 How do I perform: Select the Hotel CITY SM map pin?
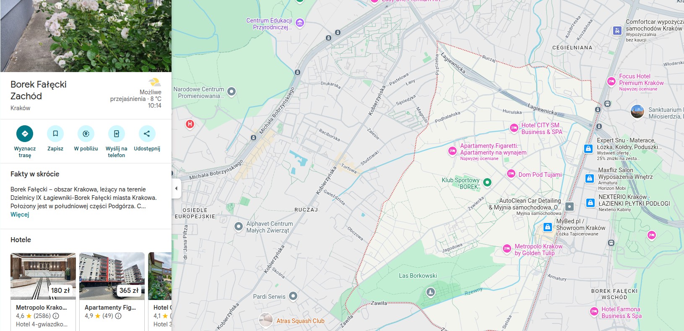click(x=514, y=128)
